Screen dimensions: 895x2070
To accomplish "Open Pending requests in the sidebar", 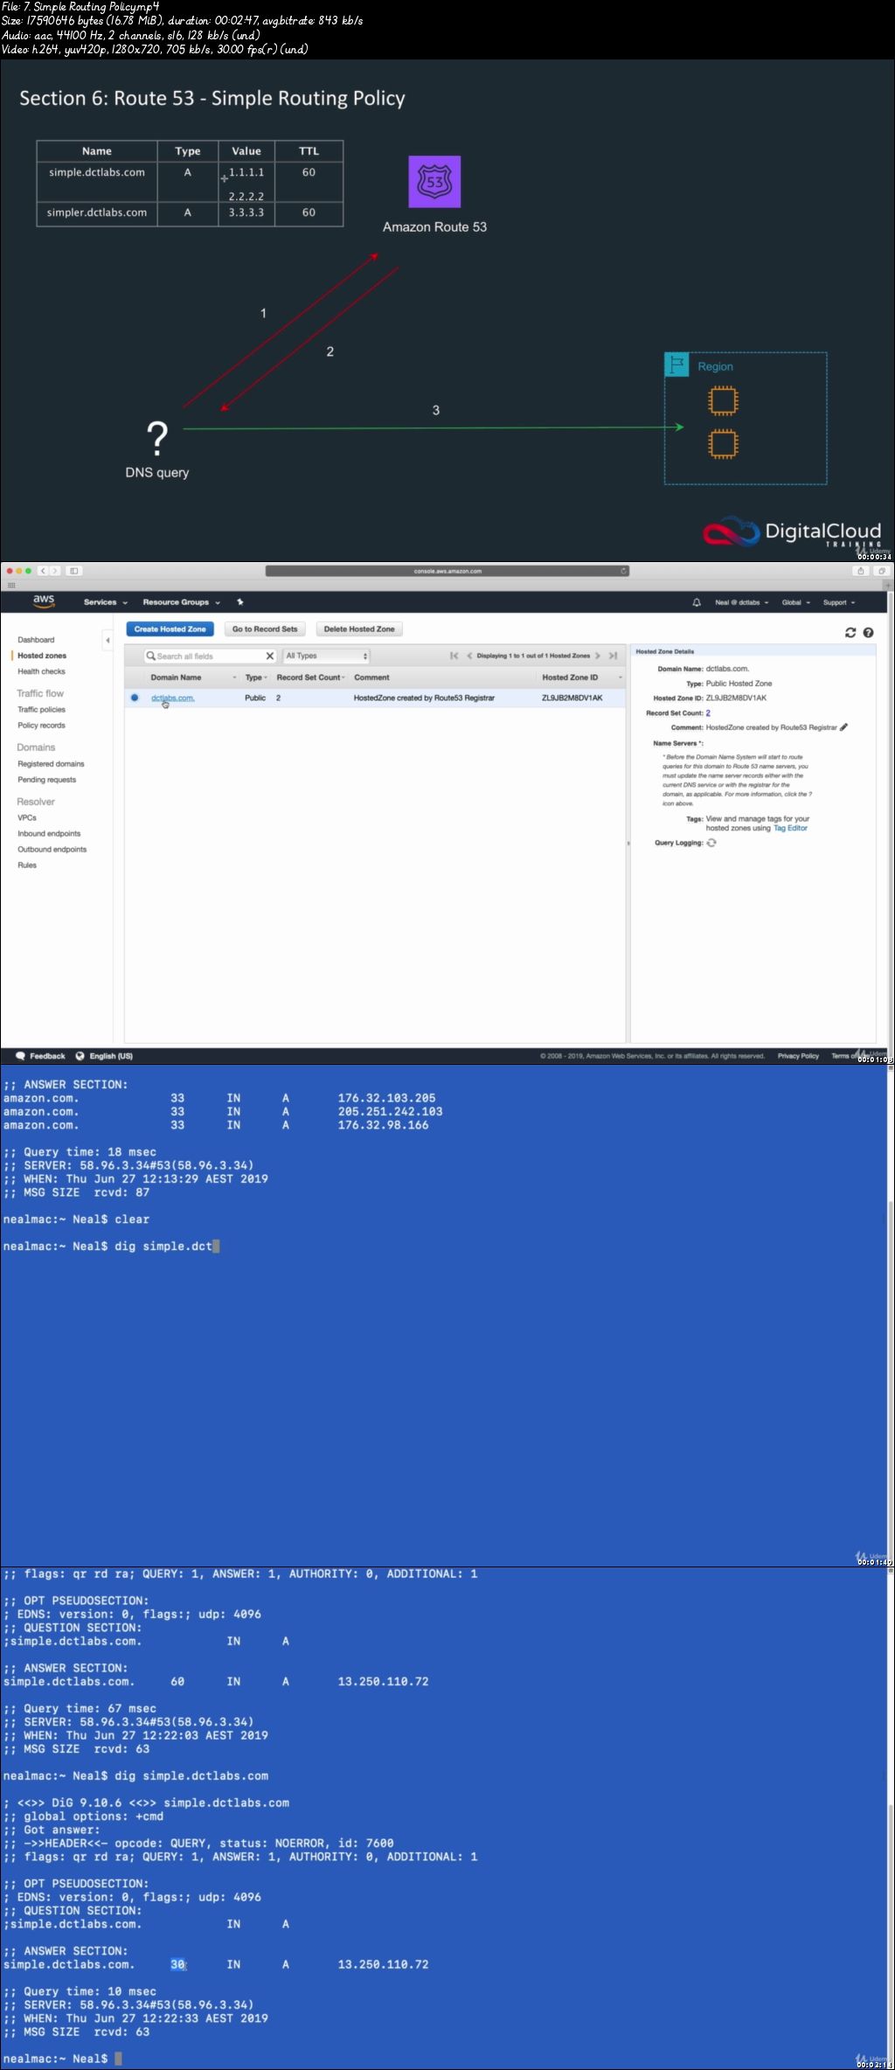I will [47, 780].
